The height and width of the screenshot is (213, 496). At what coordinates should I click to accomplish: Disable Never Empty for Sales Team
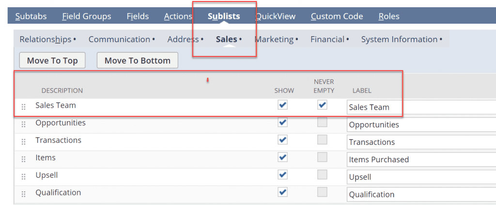[322, 105]
